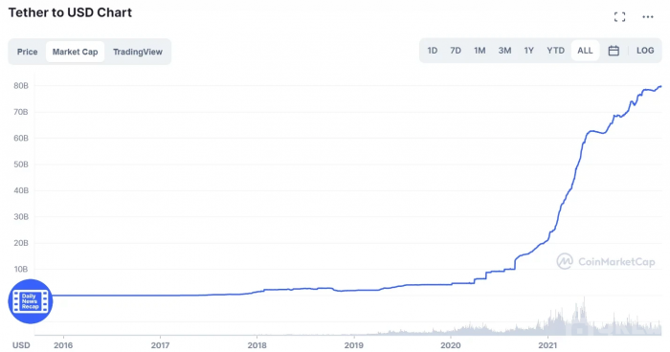670x352 pixels.
Task: Click the chart line peak near 80B
Action: point(660,86)
